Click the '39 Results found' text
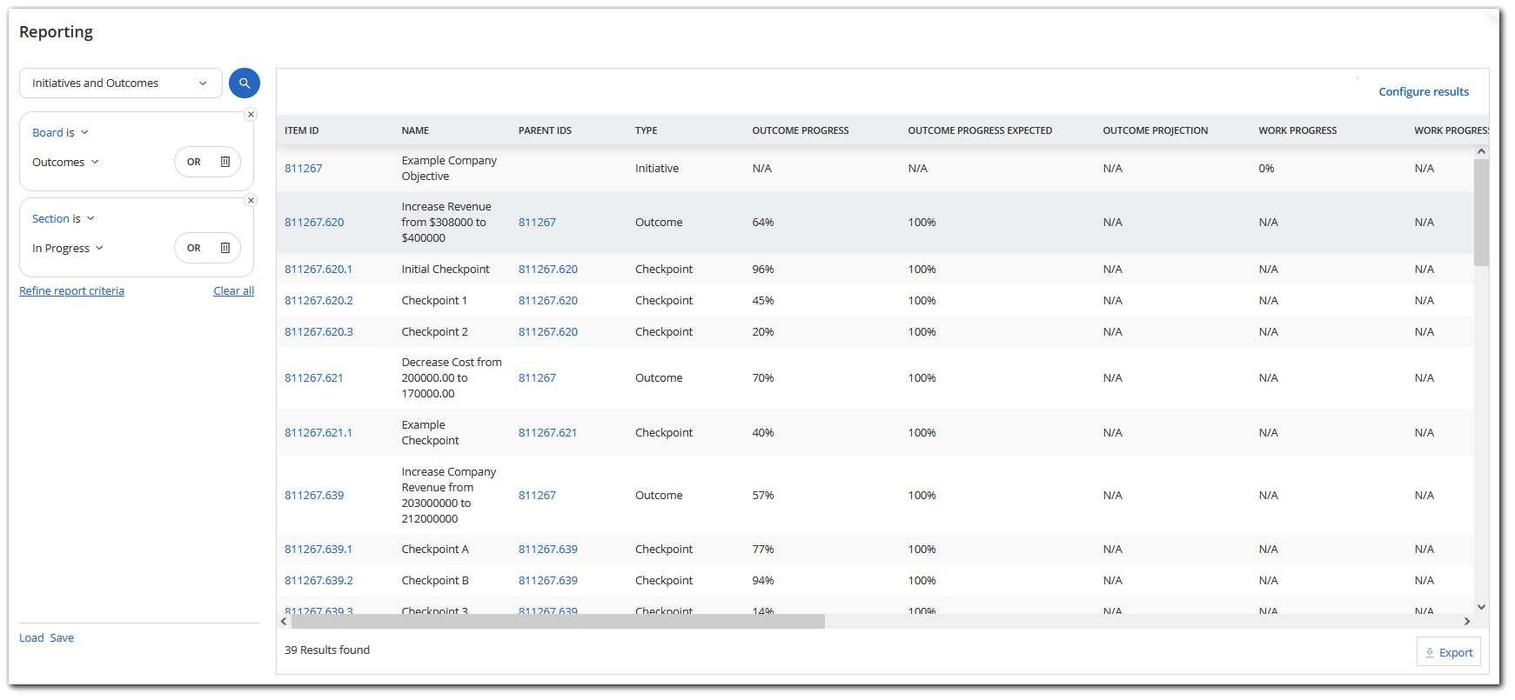Viewport: 1515px width, 700px height. point(327,650)
